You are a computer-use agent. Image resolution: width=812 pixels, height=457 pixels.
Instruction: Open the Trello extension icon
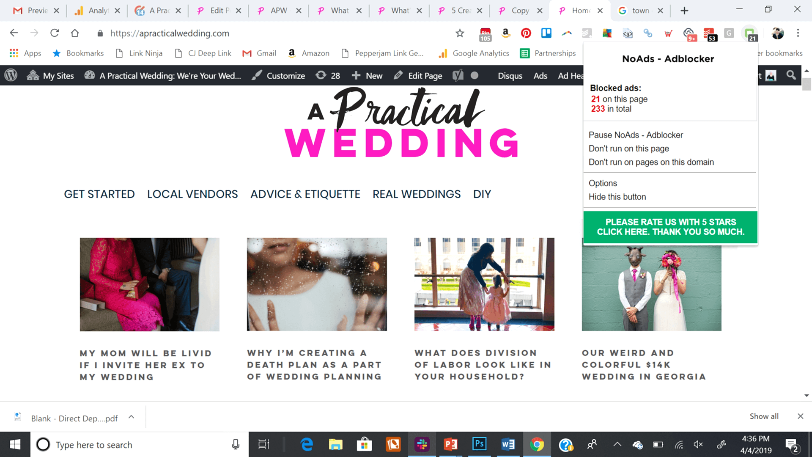[546, 33]
